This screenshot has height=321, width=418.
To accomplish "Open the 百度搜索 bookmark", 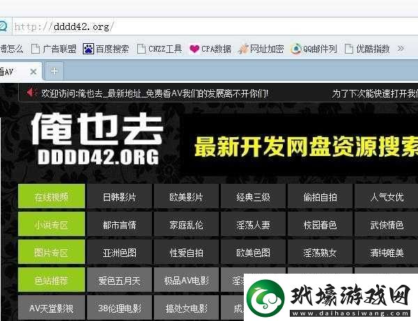I will [x=106, y=49].
